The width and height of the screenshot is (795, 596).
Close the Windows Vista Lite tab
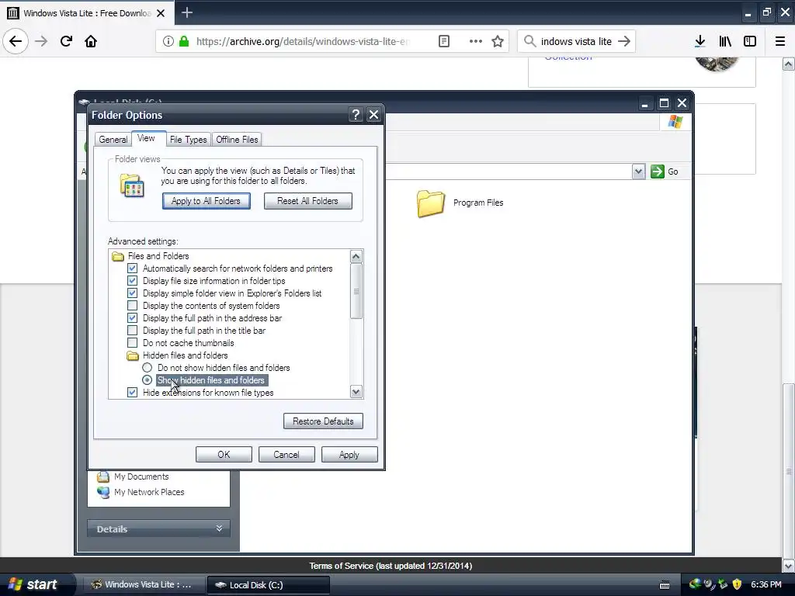pyautogui.click(x=161, y=13)
